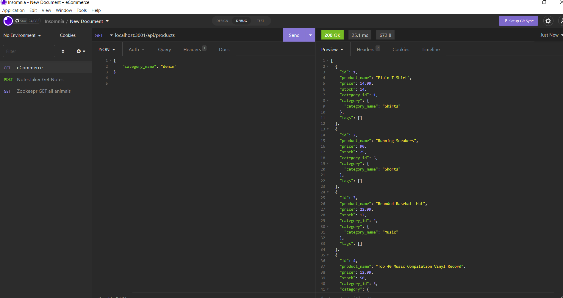The height and width of the screenshot is (298, 563).
Task: Enable DEBUG mode toggle
Action: click(241, 21)
